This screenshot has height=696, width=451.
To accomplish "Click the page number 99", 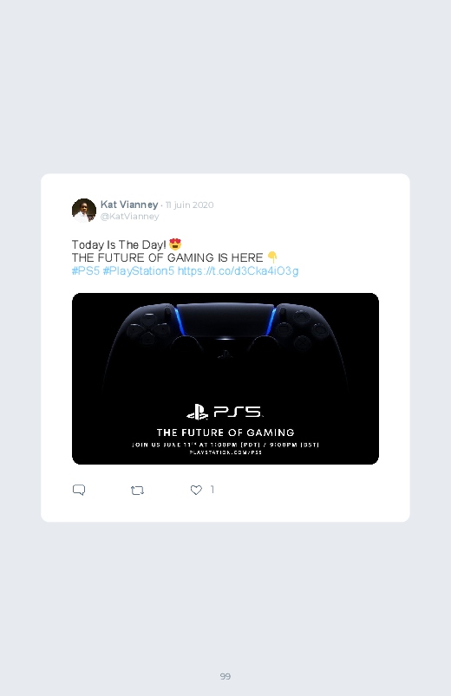I will pos(225,676).
